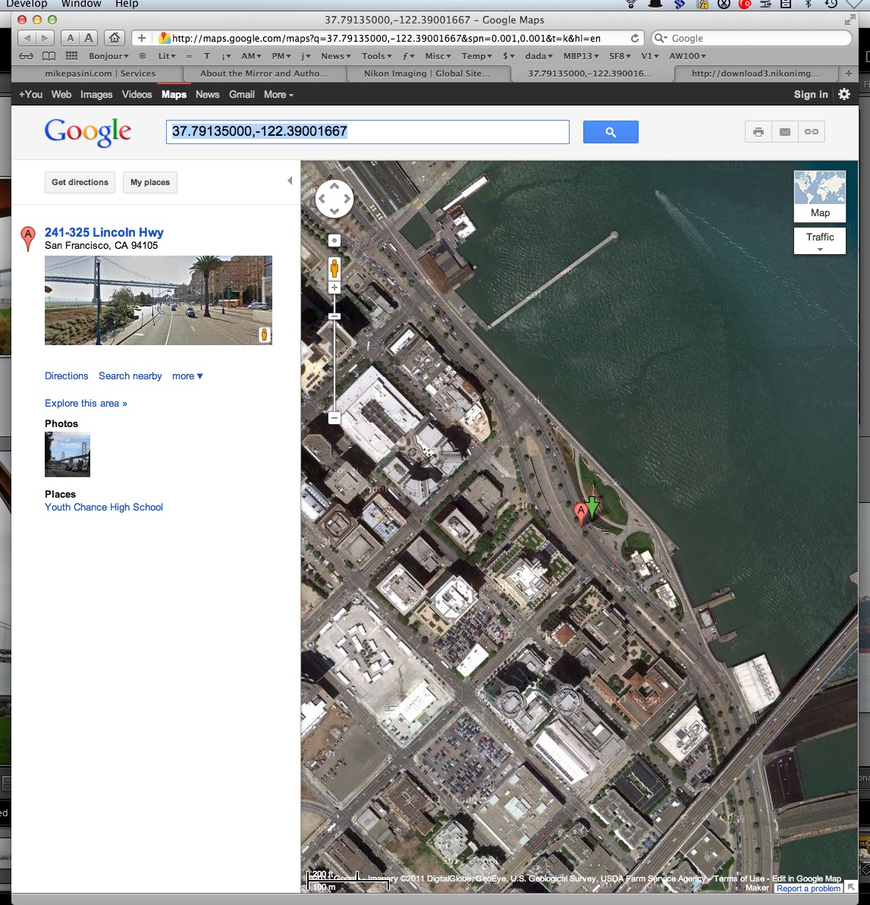Click the map zoom slider handle
Image resolution: width=870 pixels, height=905 pixels.
[334, 316]
